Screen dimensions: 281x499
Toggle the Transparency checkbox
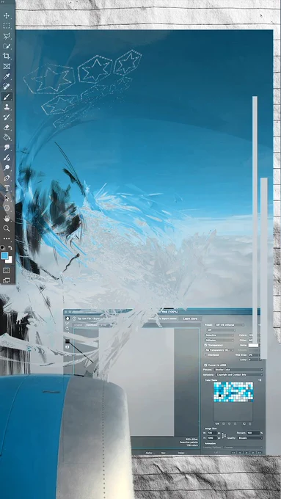click(x=205, y=346)
